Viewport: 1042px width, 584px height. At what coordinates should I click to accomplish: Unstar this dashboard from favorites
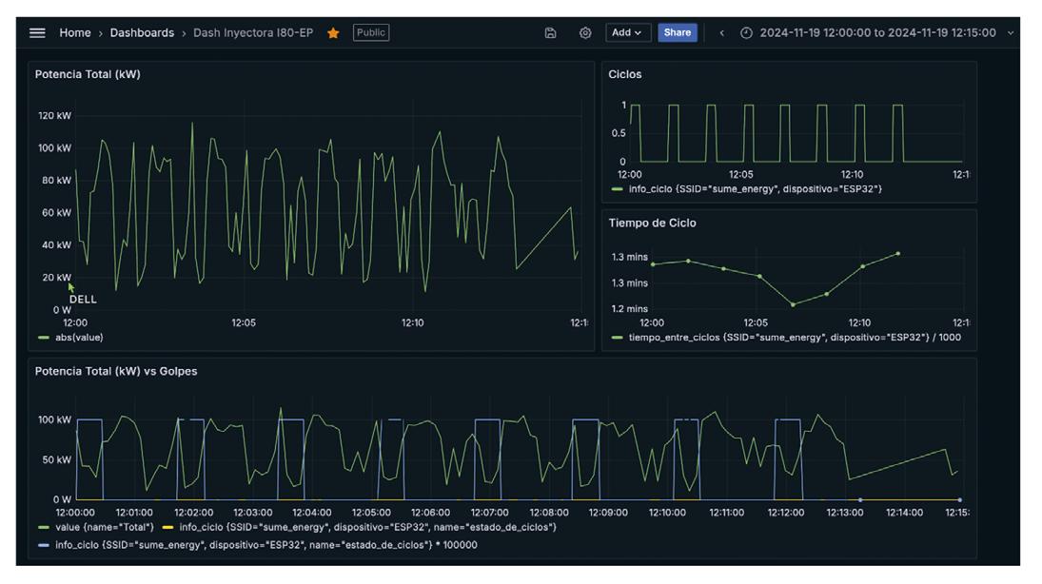(x=333, y=33)
